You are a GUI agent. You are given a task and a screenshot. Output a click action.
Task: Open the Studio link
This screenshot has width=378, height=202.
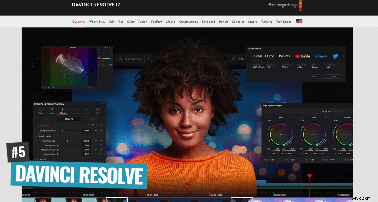coord(253,22)
